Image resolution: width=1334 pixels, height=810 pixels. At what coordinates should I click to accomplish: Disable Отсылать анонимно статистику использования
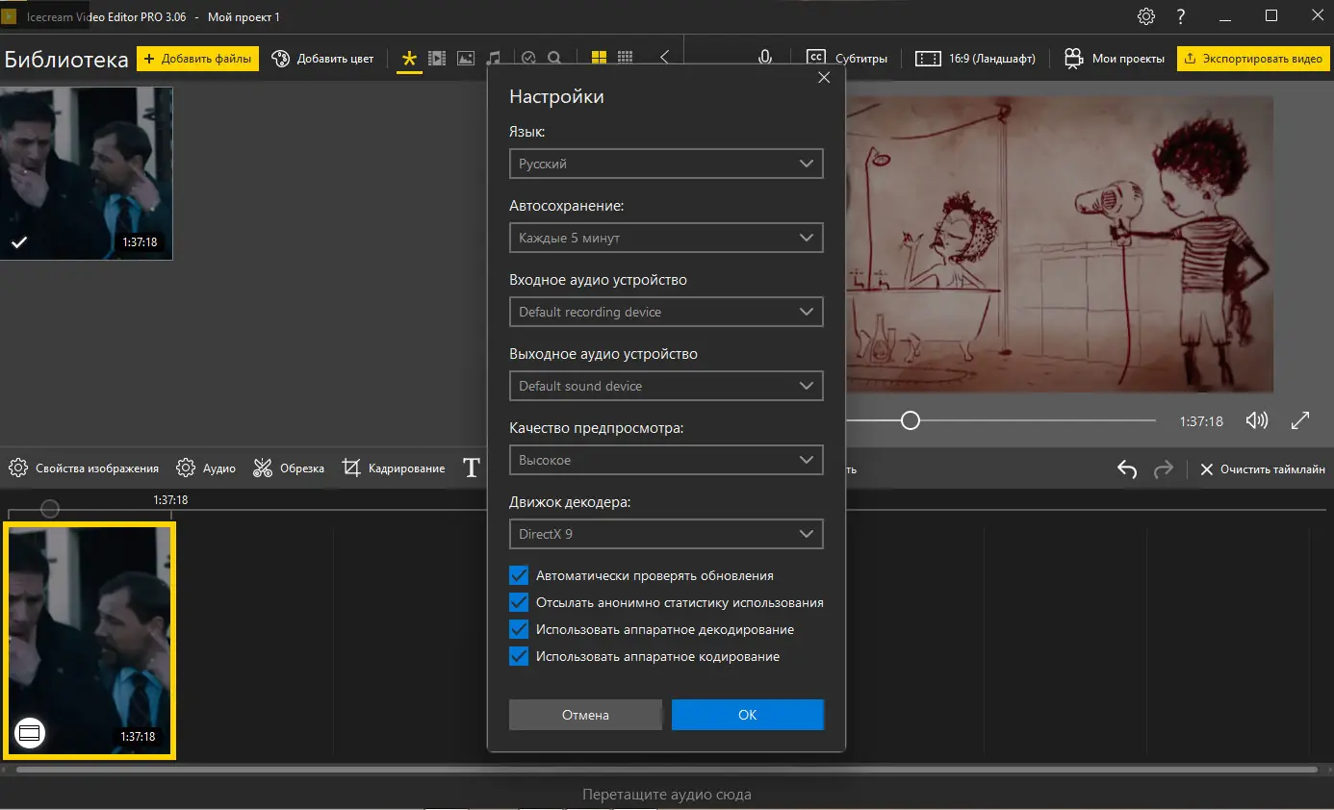(x=519, y=602)
